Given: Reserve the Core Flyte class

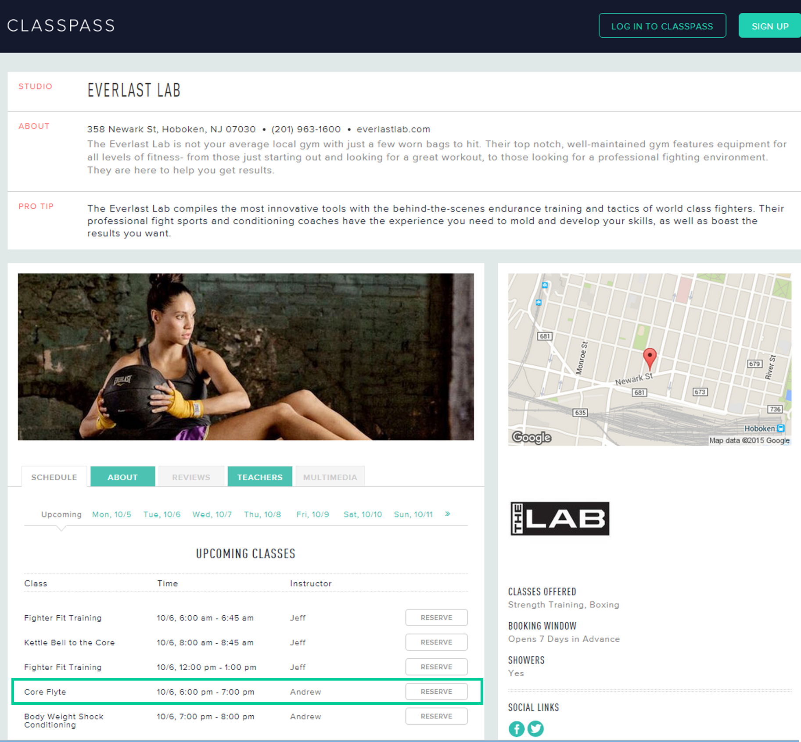Looking at the screenshot, I should click(x=436, y=691).
